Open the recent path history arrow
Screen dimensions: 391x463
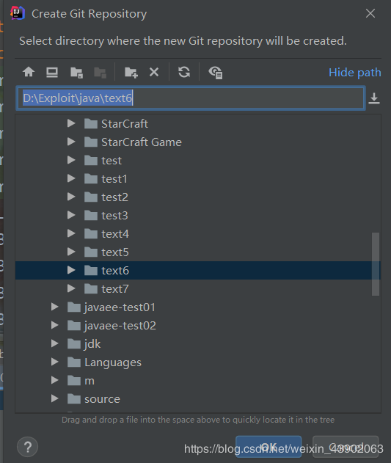point(374,98)
